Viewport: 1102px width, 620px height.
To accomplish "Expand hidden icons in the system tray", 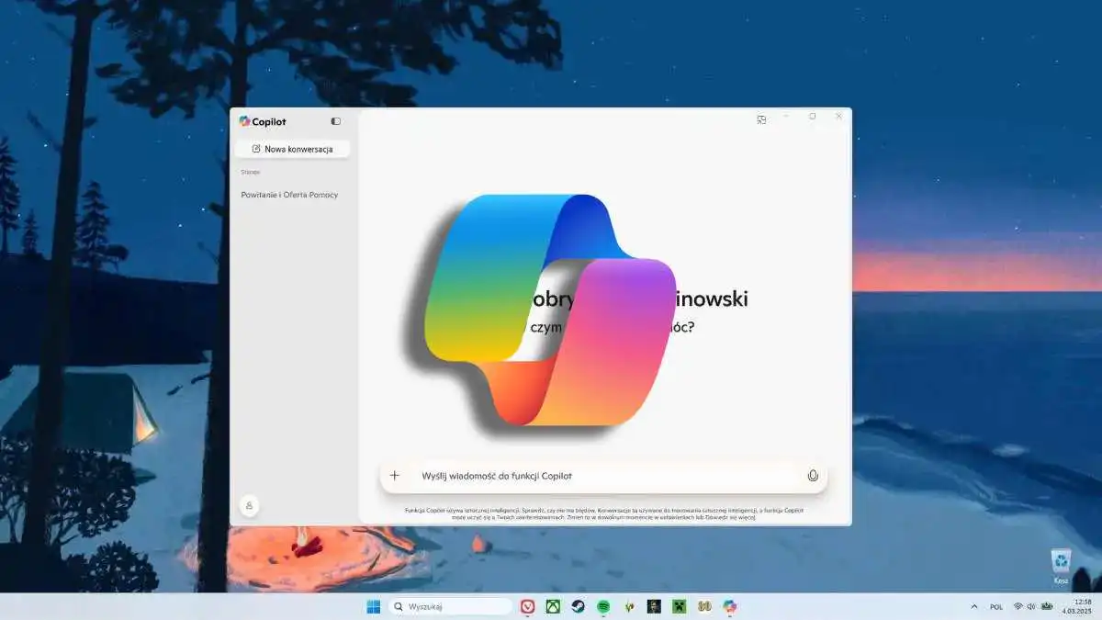I will (973, 606).
